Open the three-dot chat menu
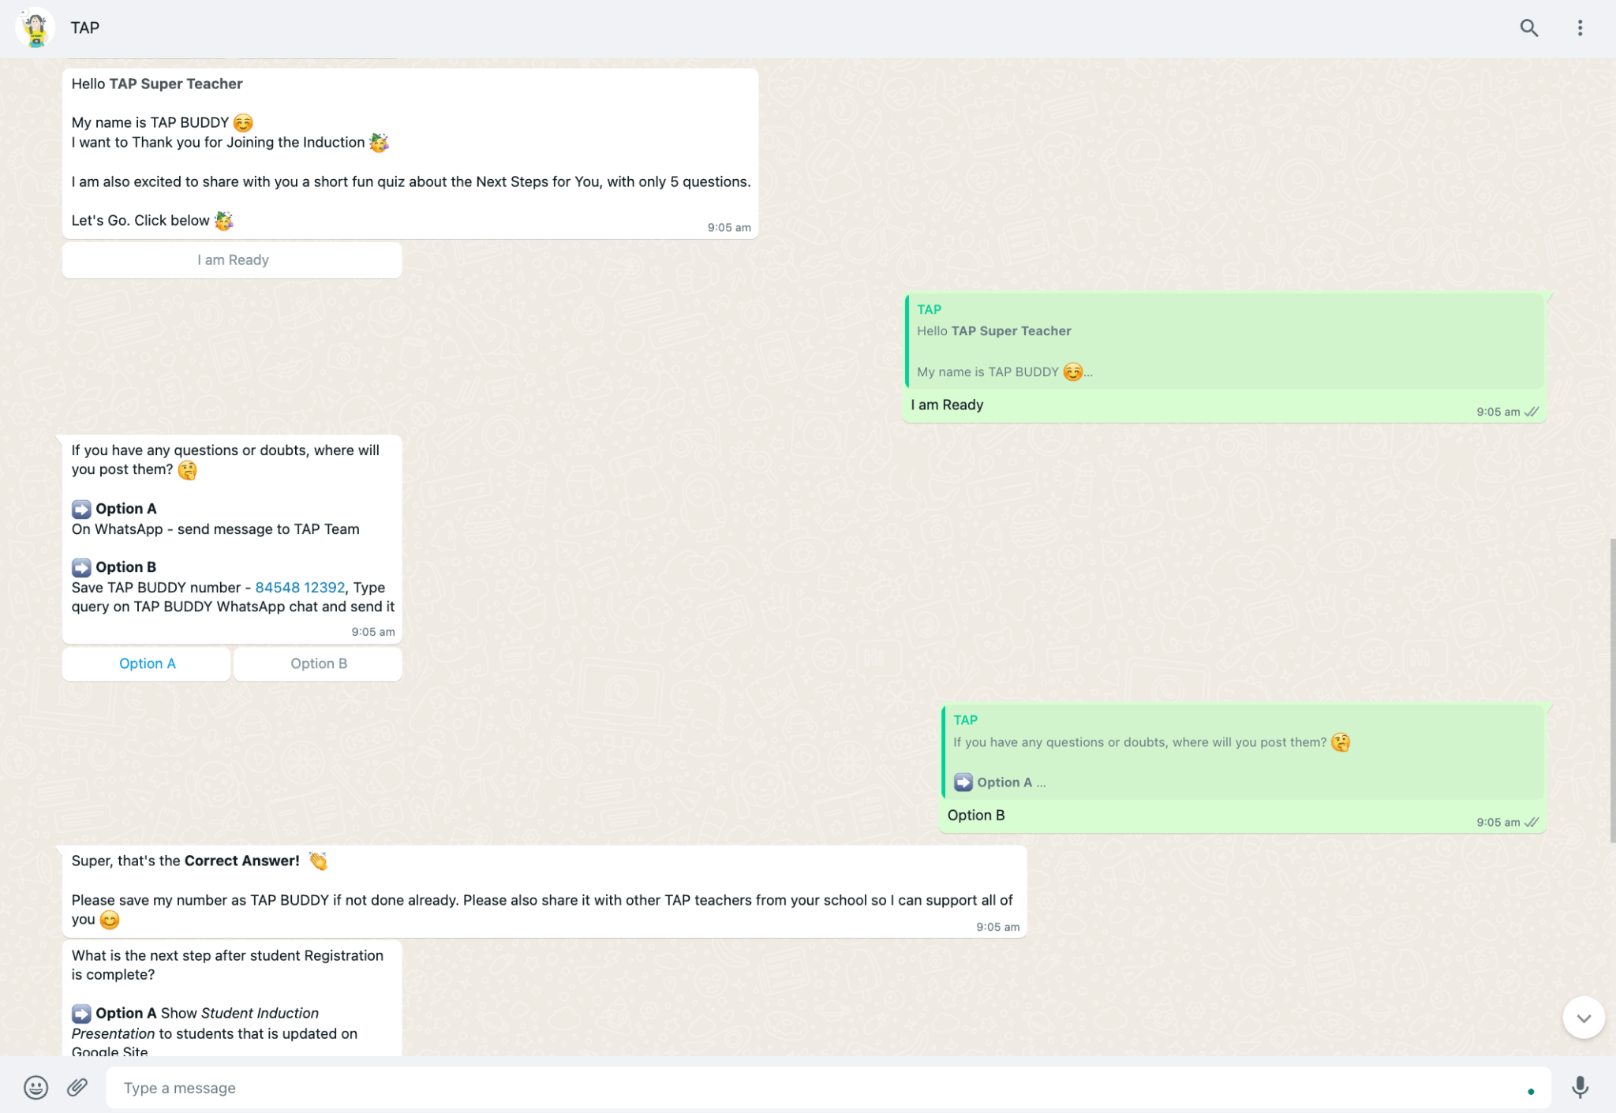This screenshot has width=1616, height=1113. click(1580, 28)
